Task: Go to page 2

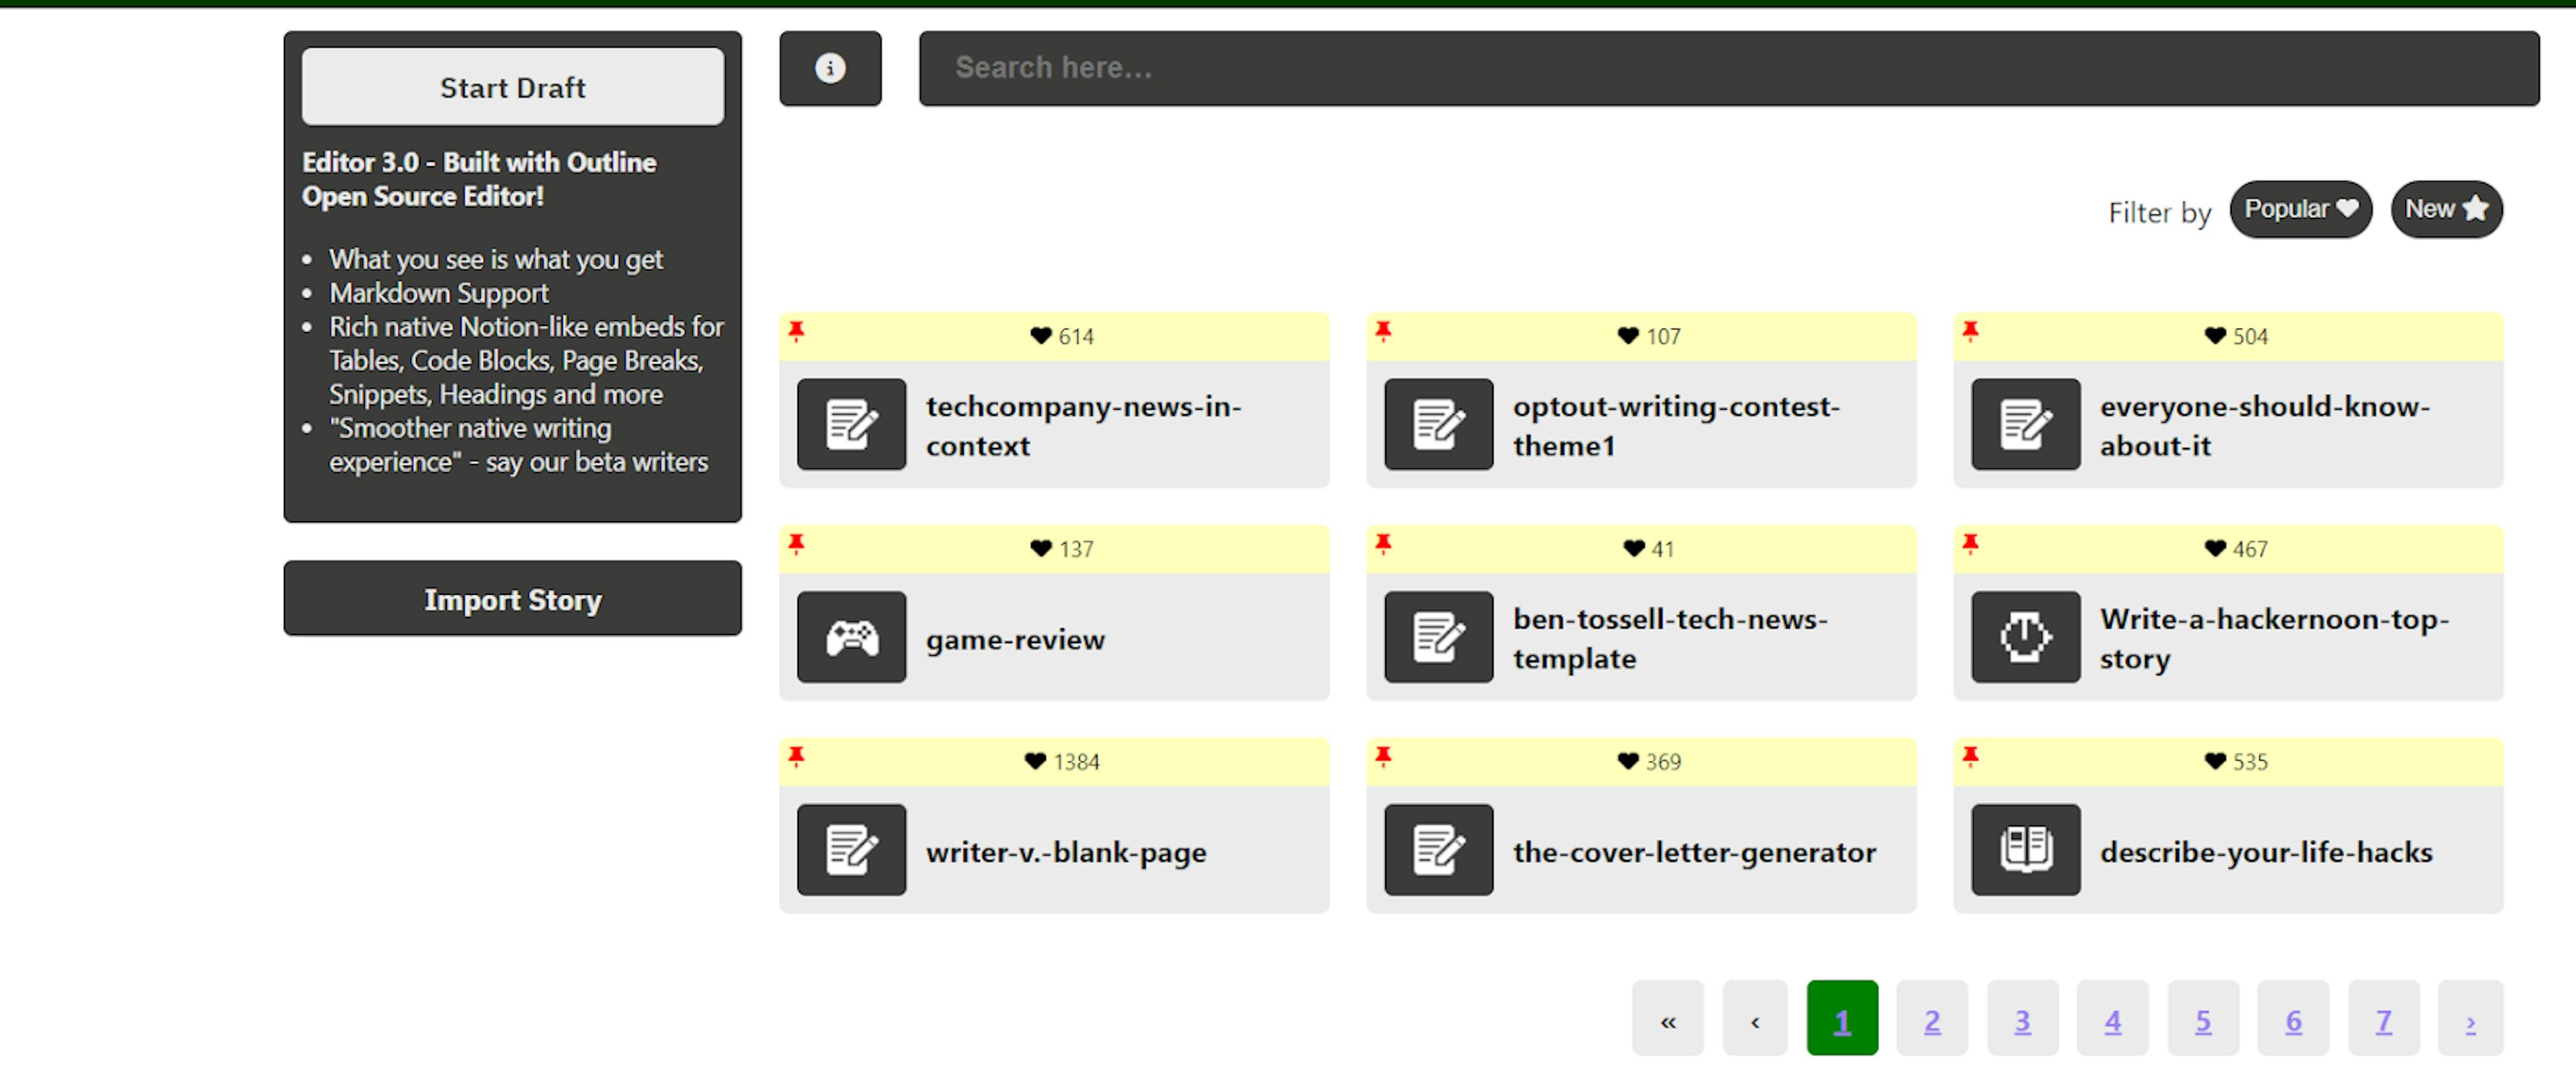Action: [1932, 1019]
